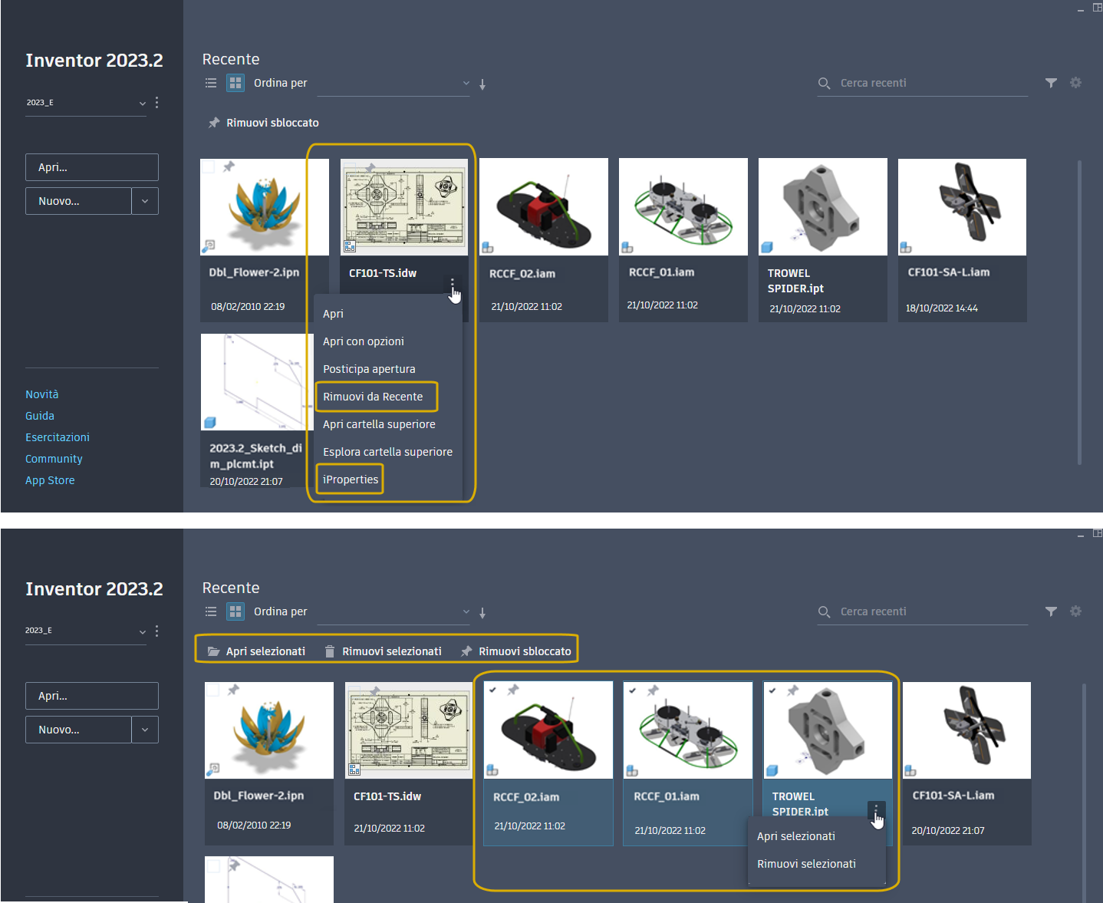Open project options kebab beside 2023_E, upper window
Viewport: 1103px width, 903px height.
(x=157, y=102)
